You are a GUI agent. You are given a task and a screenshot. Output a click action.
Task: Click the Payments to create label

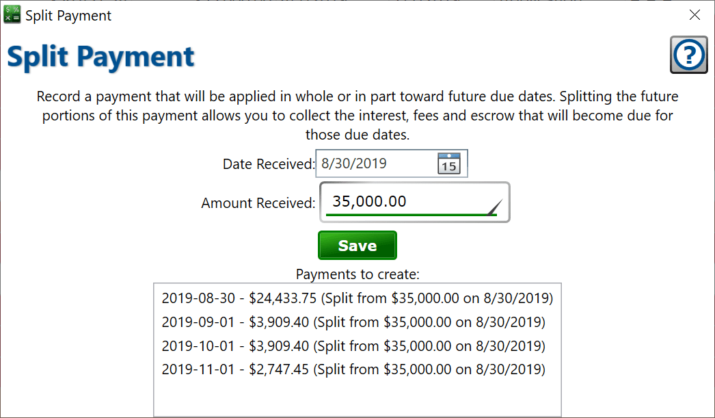[x=357, y=274]
